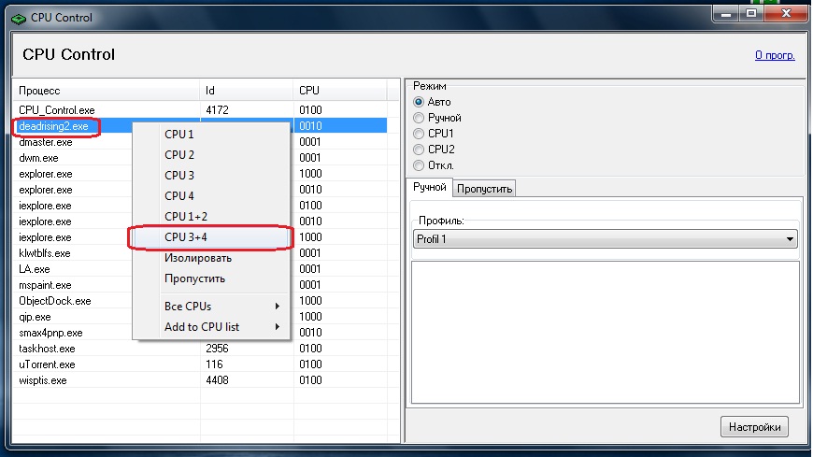Image resolution: width=813 pixels, height=457 pixels.
Task: Sort by the Id column header
Action: 247,91
